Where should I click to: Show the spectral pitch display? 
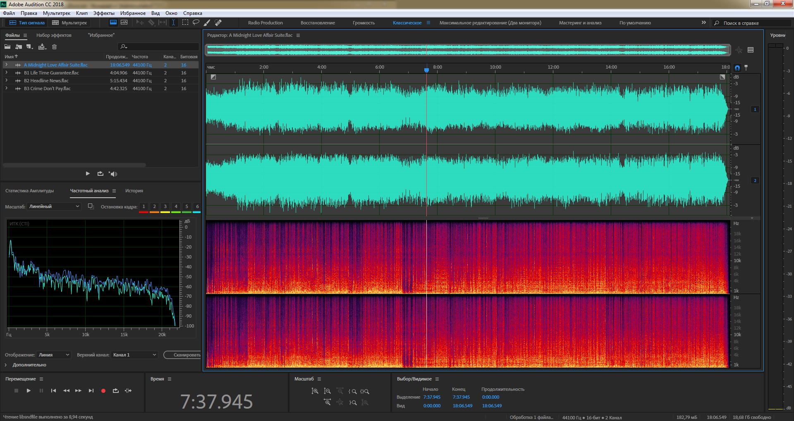coord(124,23)
